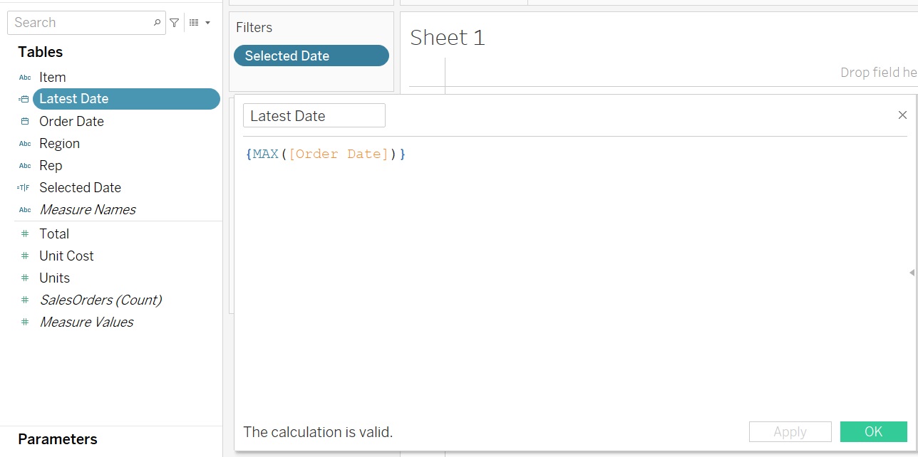Click the search magnifier icon
Screen dimensions: 918x457
158,23
